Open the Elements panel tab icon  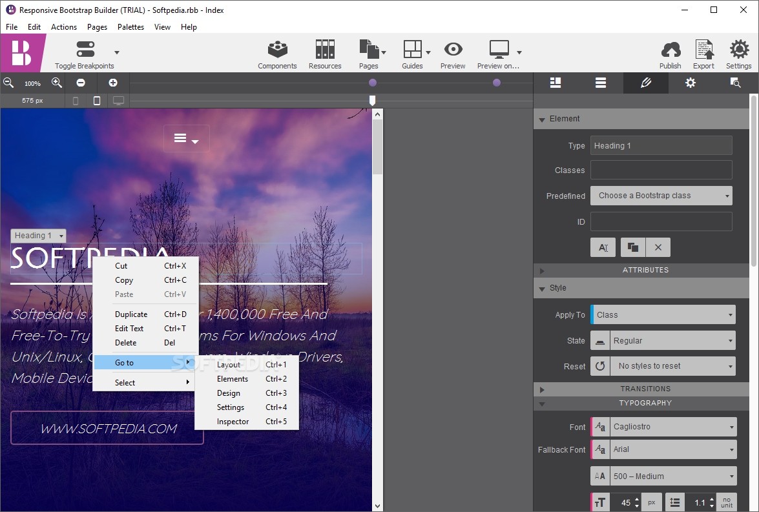point(601,83)
